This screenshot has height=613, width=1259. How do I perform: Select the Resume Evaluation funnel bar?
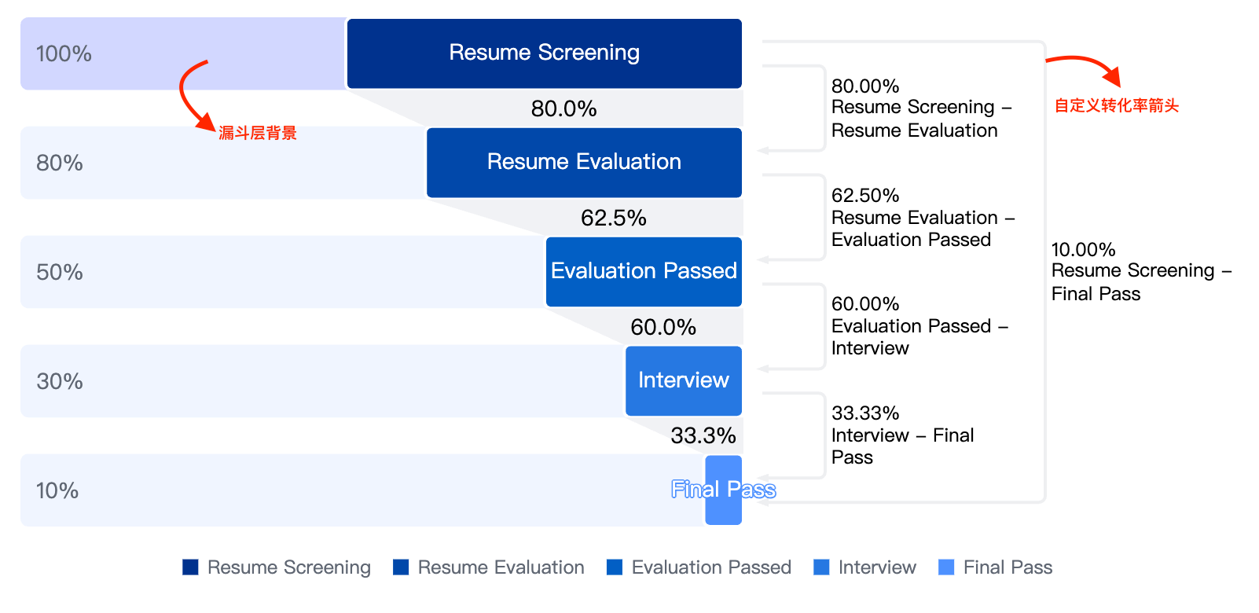584,163
